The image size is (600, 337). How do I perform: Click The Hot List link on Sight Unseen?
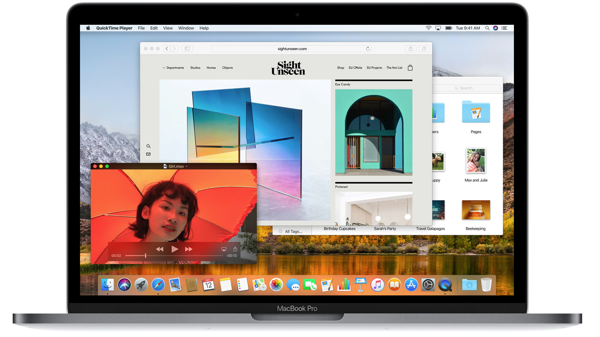[394, 68]
